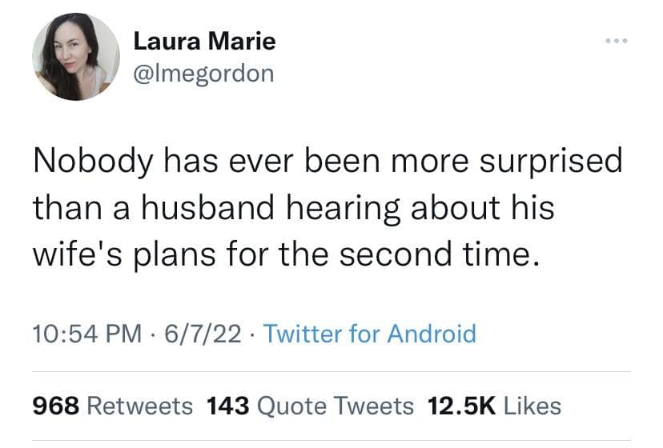Open the Twitter for Android source link

click(x=369, y=333)
